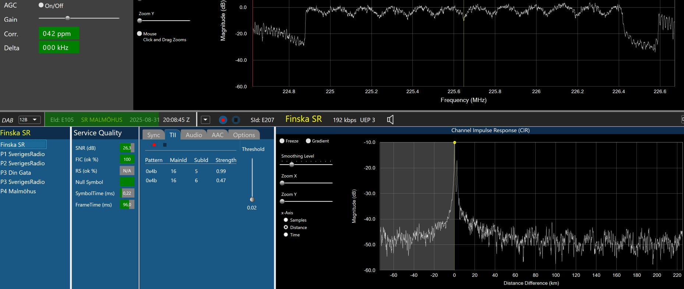Click the stop recording square button
Screen dimensions: 684x289
[x=236, y=120]
